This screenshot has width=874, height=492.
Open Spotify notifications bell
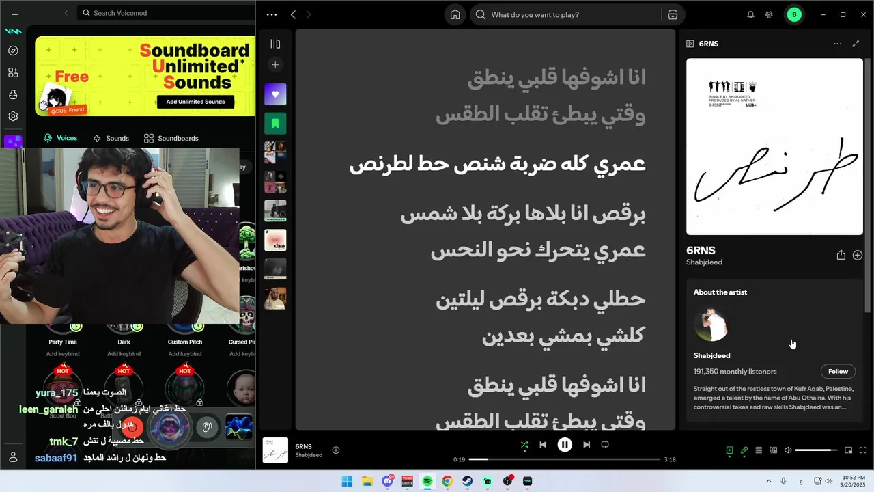[x=750, y=14]
